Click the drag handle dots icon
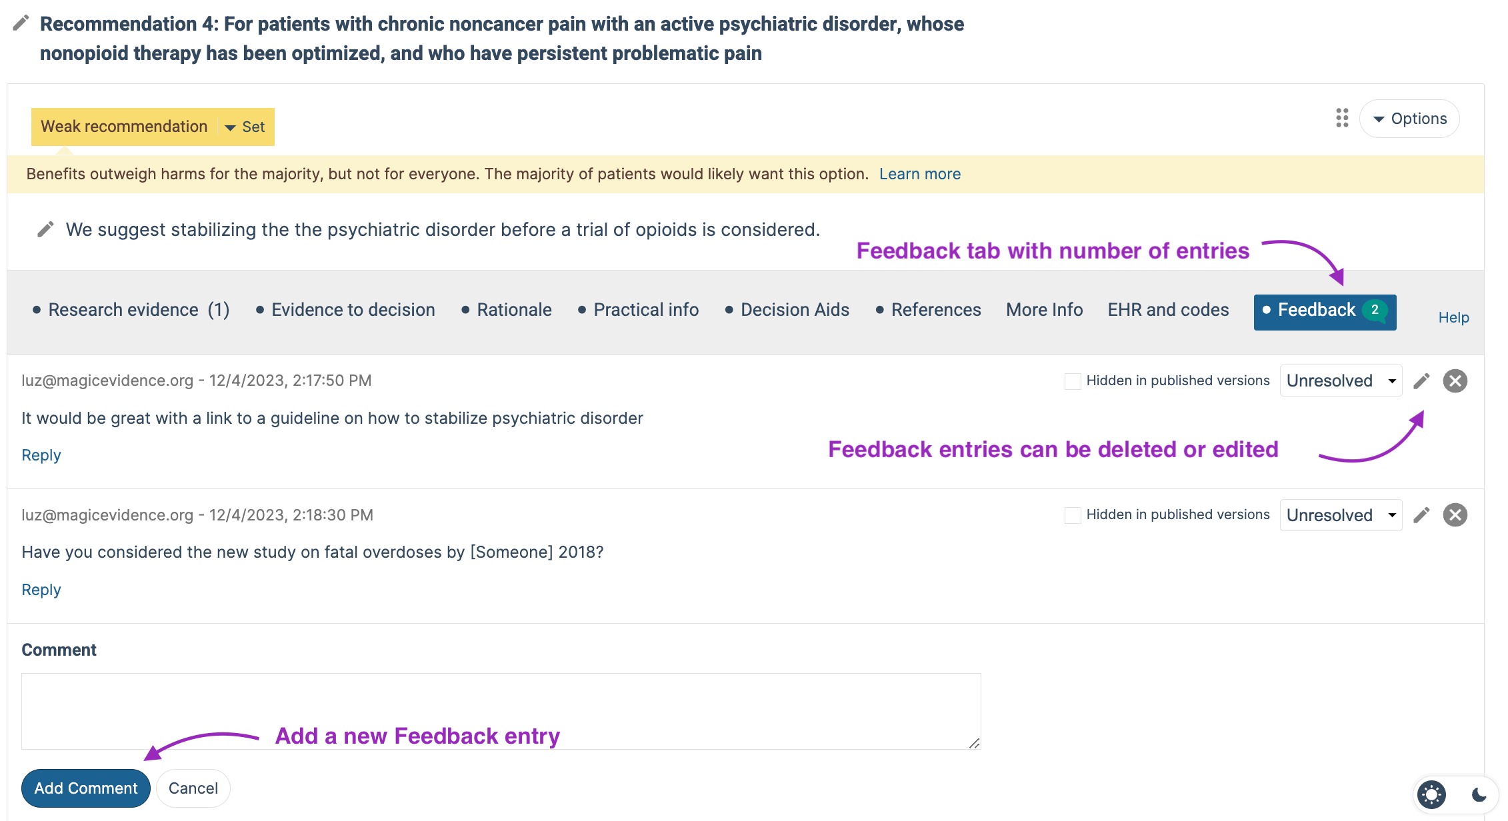This screenshot has width=1508, height=821. [1342, 119]
